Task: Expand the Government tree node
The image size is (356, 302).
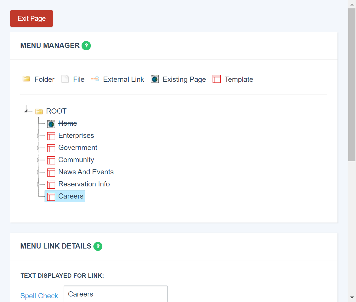Action: pos(38,148)
